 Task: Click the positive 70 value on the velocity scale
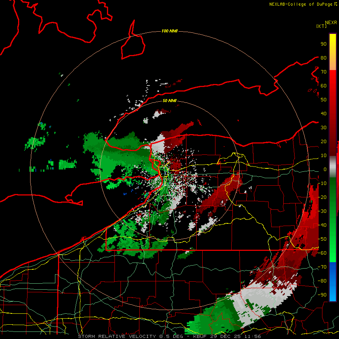(x=324, y=72)
